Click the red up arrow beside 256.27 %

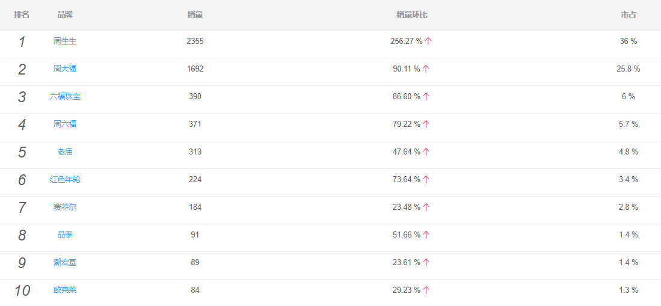(428, 41)
